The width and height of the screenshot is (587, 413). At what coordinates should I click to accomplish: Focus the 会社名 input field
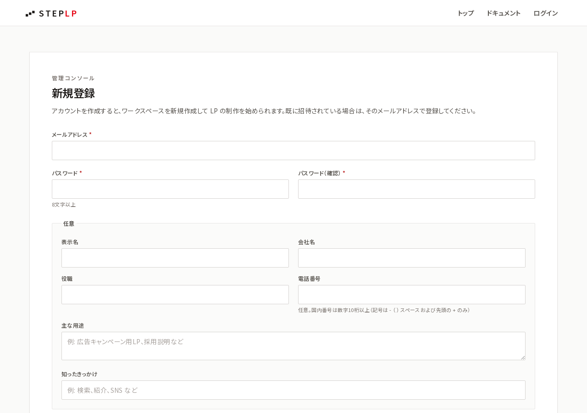pos(412,258)
